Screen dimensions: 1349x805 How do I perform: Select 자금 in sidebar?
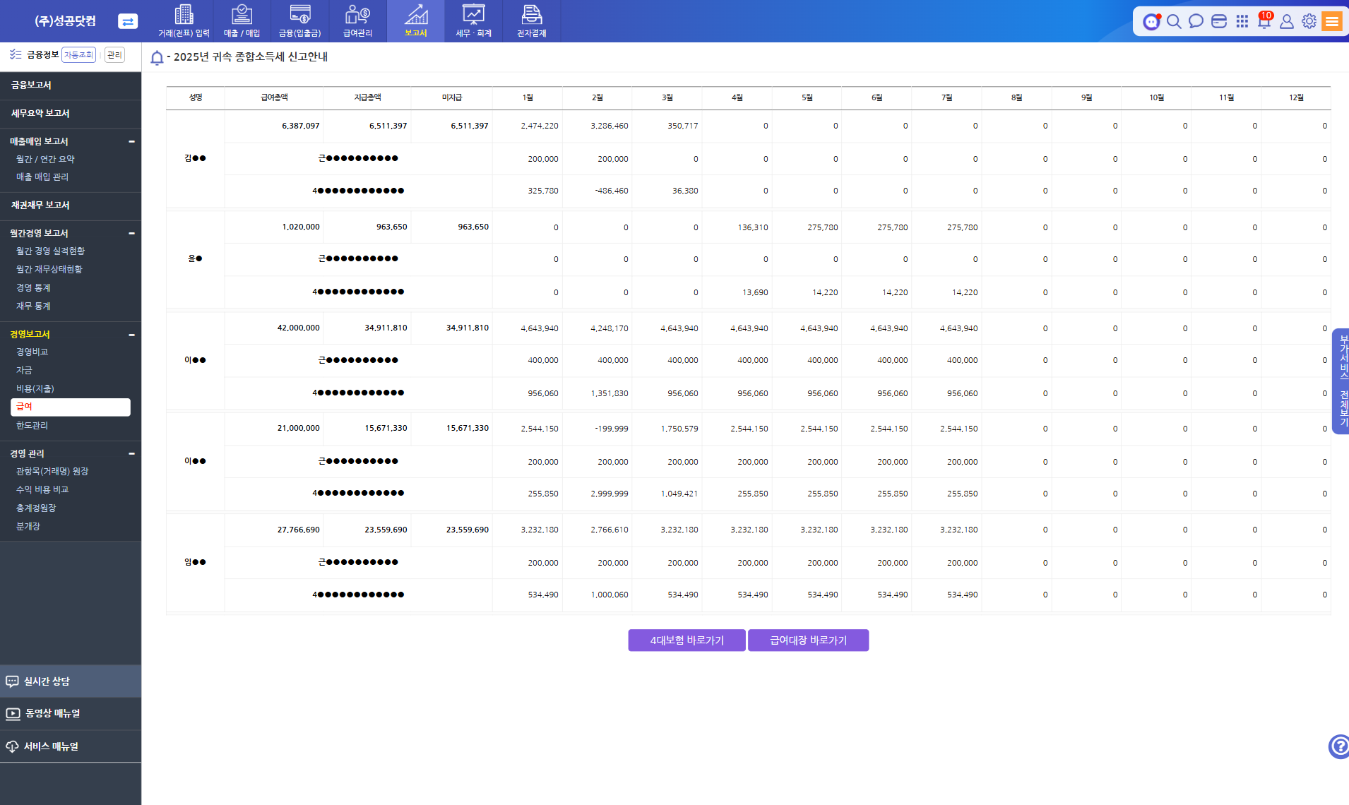coord(24,370)
